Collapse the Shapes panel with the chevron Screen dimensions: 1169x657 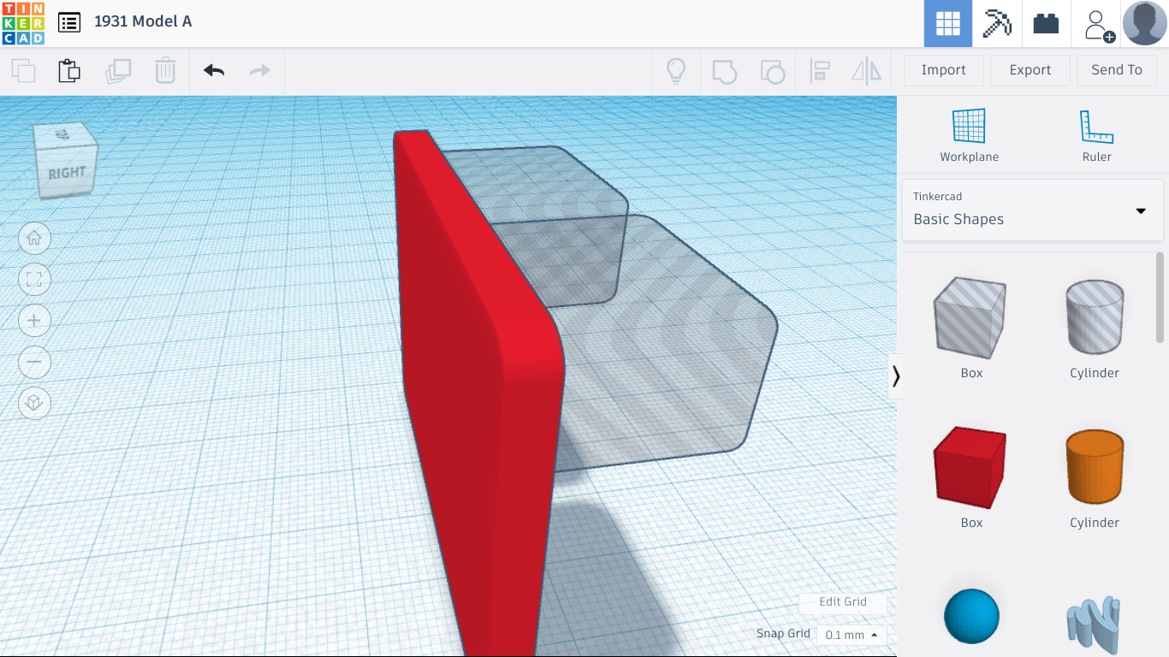pos(896,376)
